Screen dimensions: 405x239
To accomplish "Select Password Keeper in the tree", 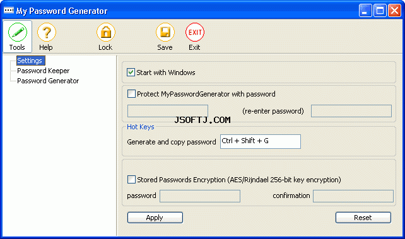I will [43, 71].
